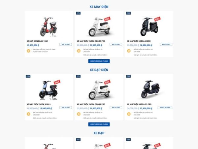
Task: Click the red Nijia 133C bike image
Action: (48, 27)
